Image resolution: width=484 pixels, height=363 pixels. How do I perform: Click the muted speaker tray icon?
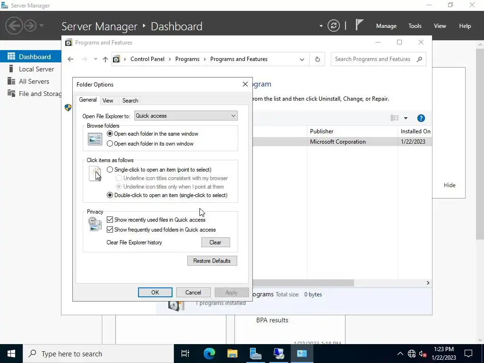pos(423,354)
